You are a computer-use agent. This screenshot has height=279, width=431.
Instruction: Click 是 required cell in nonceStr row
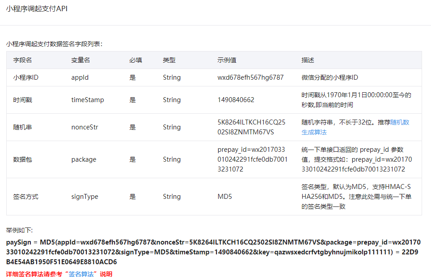(x=133, y=127)
